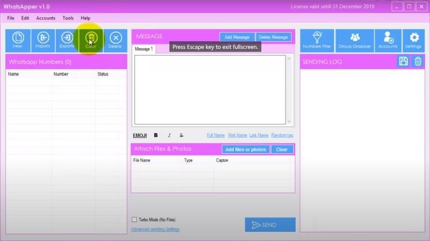Click the SEND button
This screenshot has width=430, height=241.
pyautogui.click(x=270, y=225)
